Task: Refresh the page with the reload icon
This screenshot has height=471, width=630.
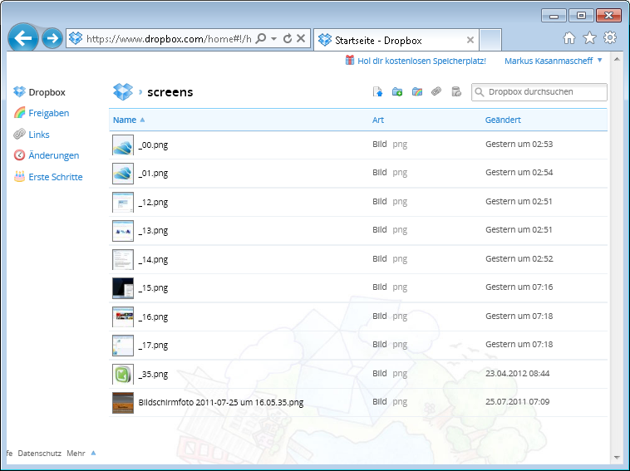Action: [x=288, y=38]
